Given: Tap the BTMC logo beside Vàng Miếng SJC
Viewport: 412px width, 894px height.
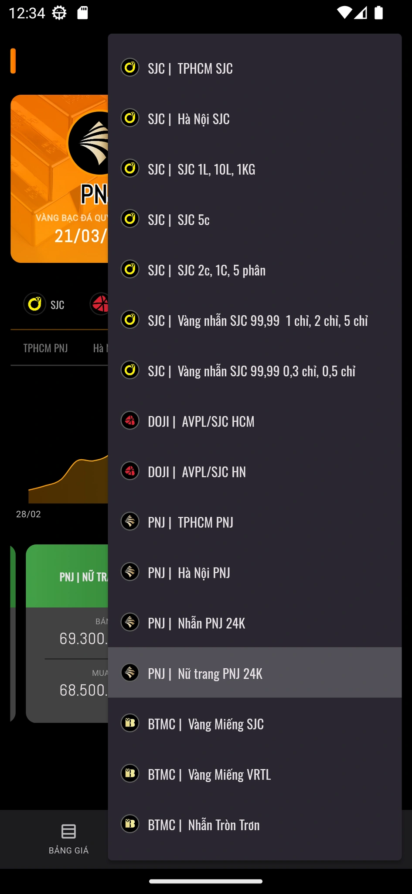Looking at the screenshot, I should point(130,723).
